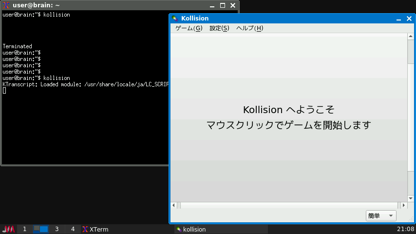416x234 pixels.
Task: Switch to virtual desktop 1
Action: [x=24, y=229]
